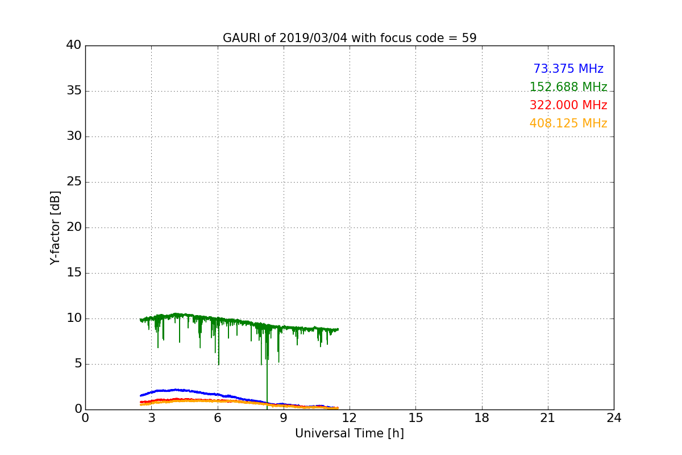Select the blue 73.375 MHz legend label
The image size is (682, 455).
[x=568, y=69]
